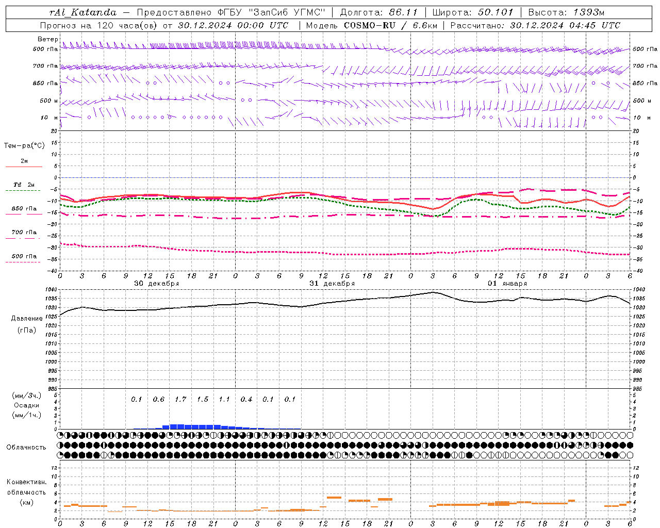This screenshot has height=528, width=660.
Task: Click the Тем-ра(°C) temperature panel label
Action: (x=24, y=146)
